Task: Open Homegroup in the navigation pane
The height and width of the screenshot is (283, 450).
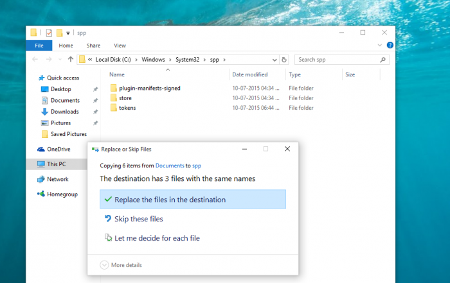Action: click(57, 194)
